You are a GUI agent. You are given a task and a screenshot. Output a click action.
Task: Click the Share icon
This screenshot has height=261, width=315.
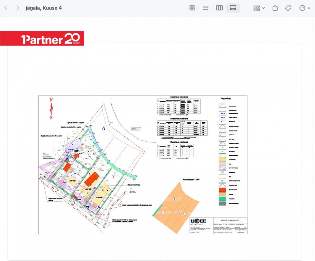(275, 8)
